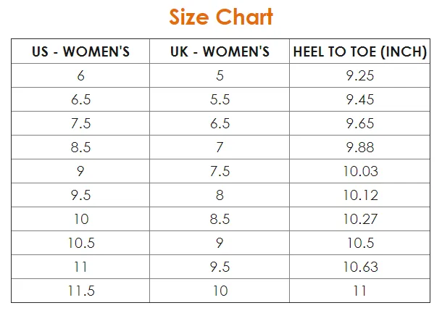Select the 10.03 inch measurement cell
This screenshot has height=316, width=442.
(x=360, y=171)
